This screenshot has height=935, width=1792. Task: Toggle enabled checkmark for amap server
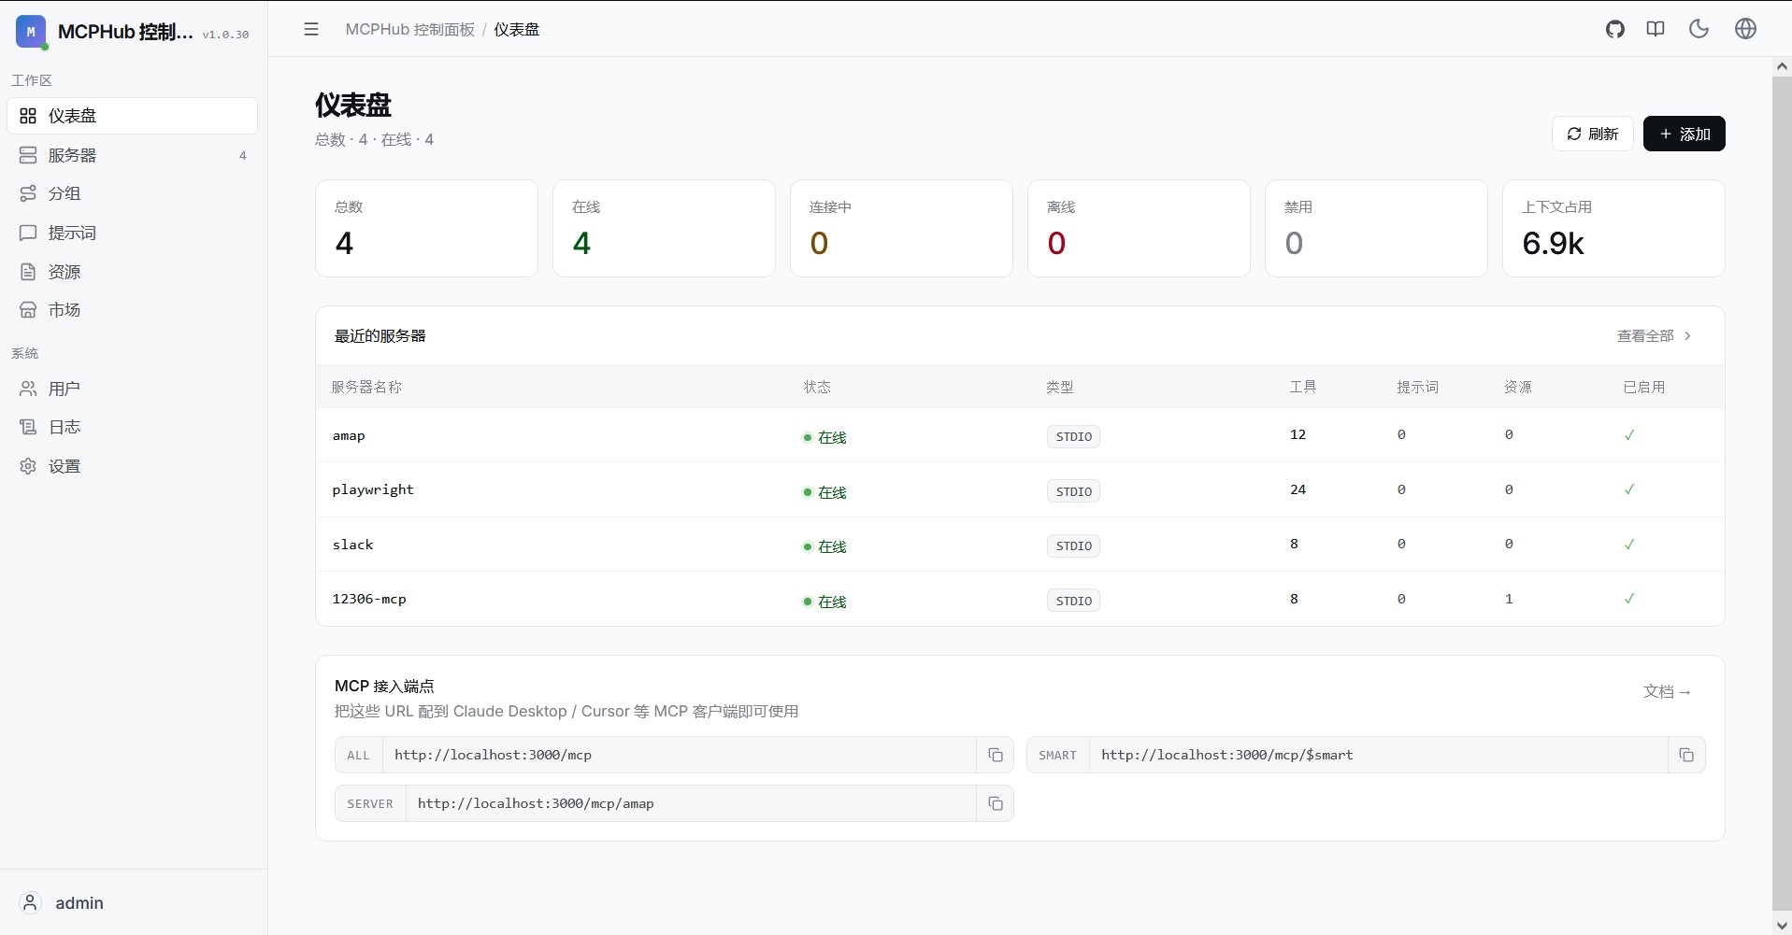[x=1629, y=435]
